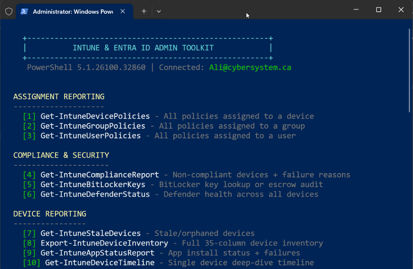Select the Administrator: Windows PowerShell tab
The width and height of the screenshot is (413, 269).
pos(75,11)
